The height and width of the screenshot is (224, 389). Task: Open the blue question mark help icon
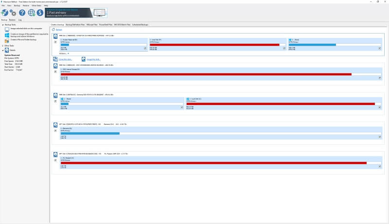tap(22, 13)
